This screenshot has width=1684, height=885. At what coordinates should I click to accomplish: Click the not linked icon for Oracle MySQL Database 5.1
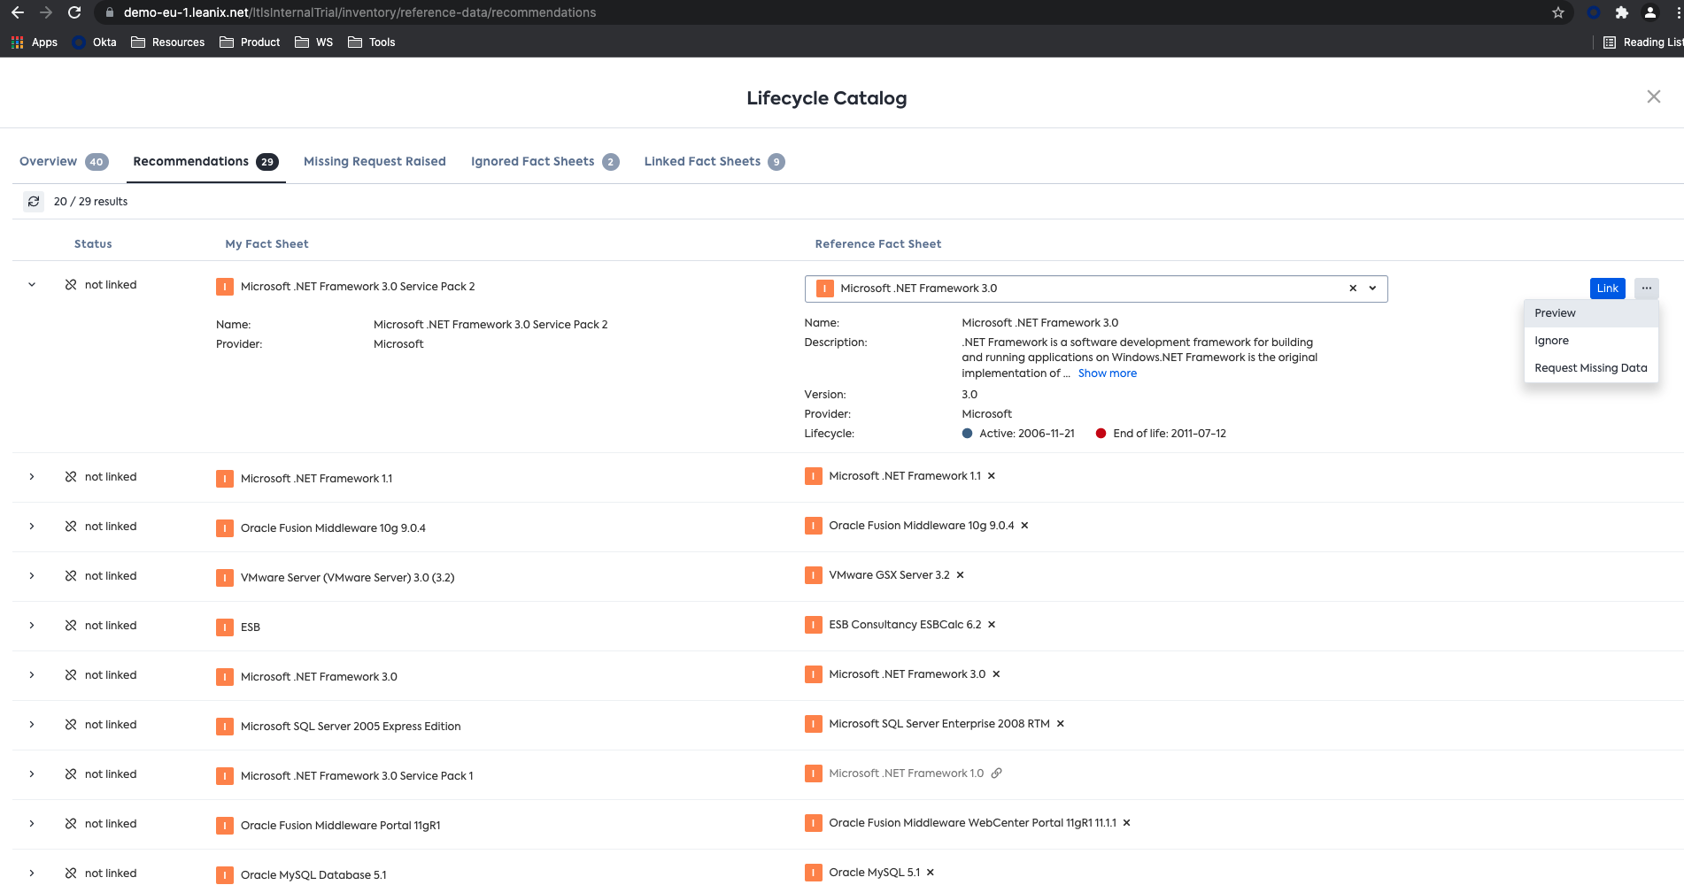[71, 873]
